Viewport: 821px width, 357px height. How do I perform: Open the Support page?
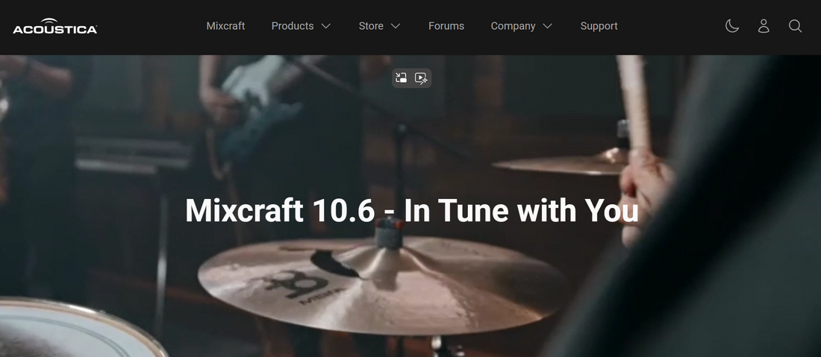pyautogui.click(x=599, y=26)
